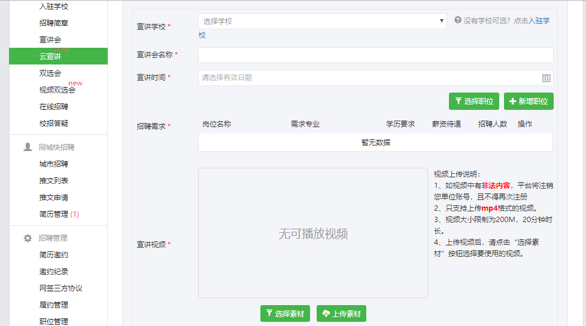Click the help question mark icon
Viewport: 586px width, 326px height.
point(458,20)
